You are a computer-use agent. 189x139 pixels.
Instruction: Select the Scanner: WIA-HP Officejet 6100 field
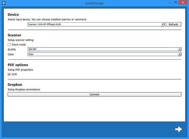[x=96, y=24]
